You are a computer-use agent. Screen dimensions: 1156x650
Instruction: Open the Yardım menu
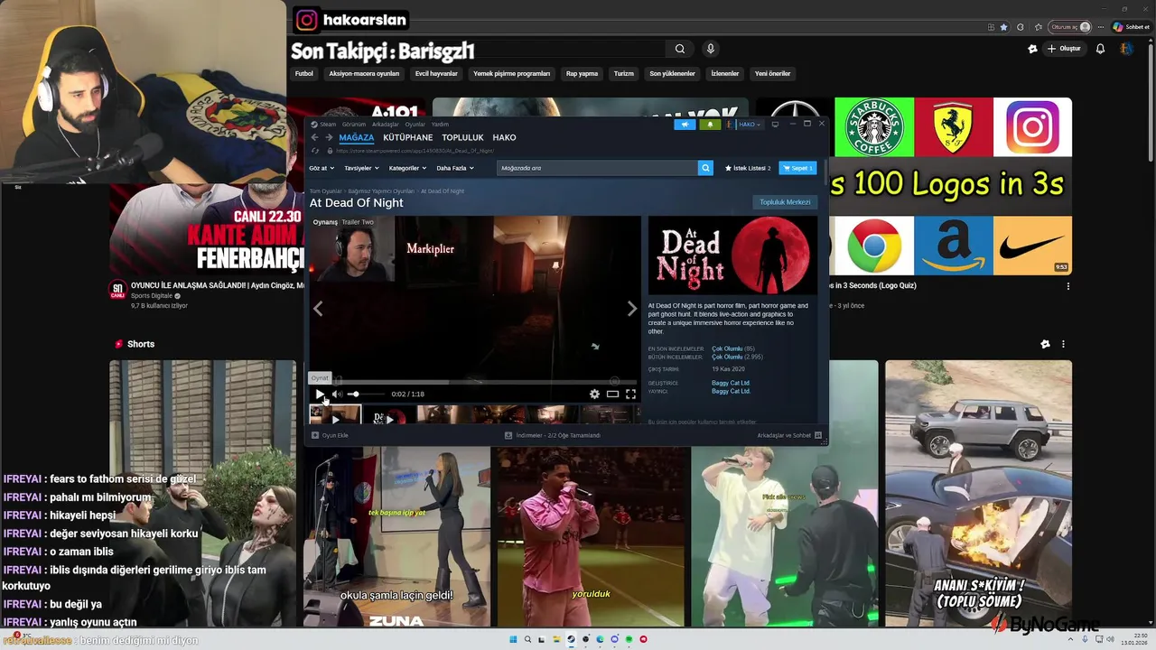pyautogui.click(x=440, y=125)
